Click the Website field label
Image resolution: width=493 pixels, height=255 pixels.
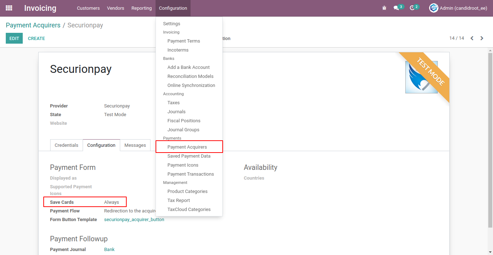58,123
